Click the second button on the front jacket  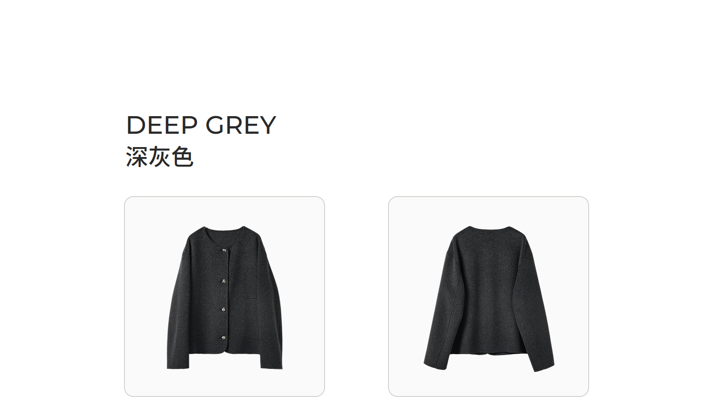click(x=223, y=281)
